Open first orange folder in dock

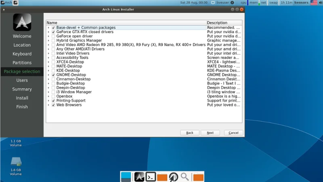162,177
